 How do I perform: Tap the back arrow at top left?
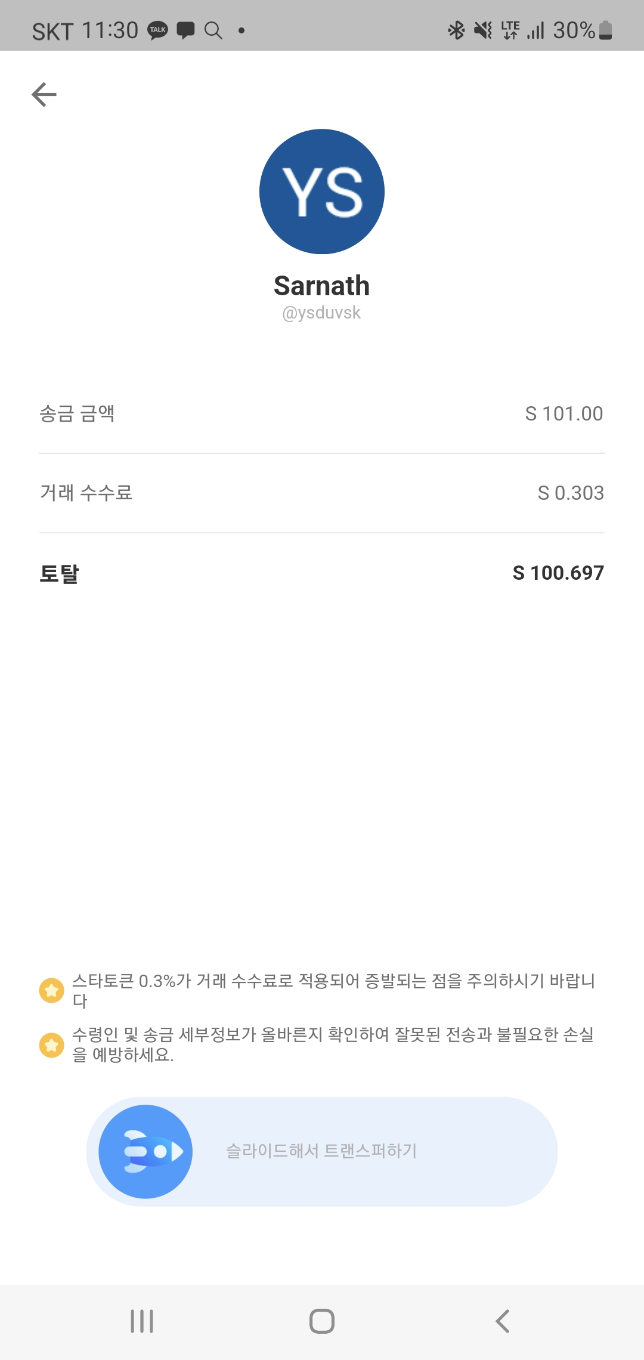[x=44, y=94]
